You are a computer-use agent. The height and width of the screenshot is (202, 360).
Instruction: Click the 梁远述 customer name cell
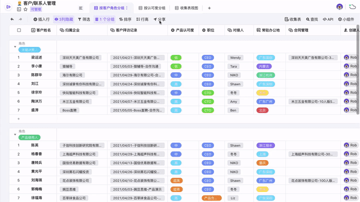tap(37, 58)
